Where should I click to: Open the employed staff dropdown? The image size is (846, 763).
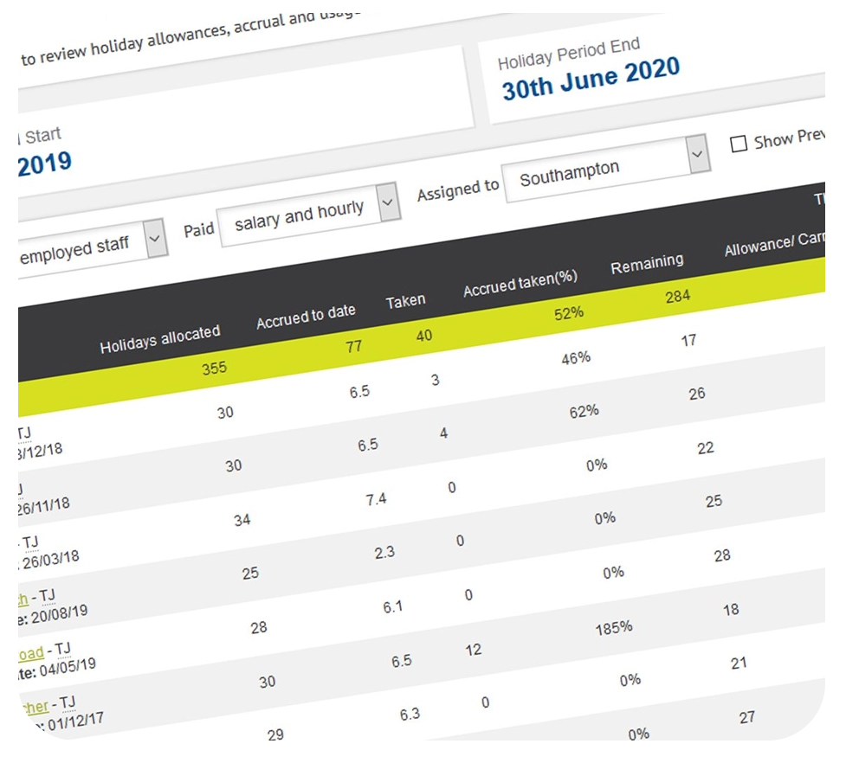click(92, 248)
